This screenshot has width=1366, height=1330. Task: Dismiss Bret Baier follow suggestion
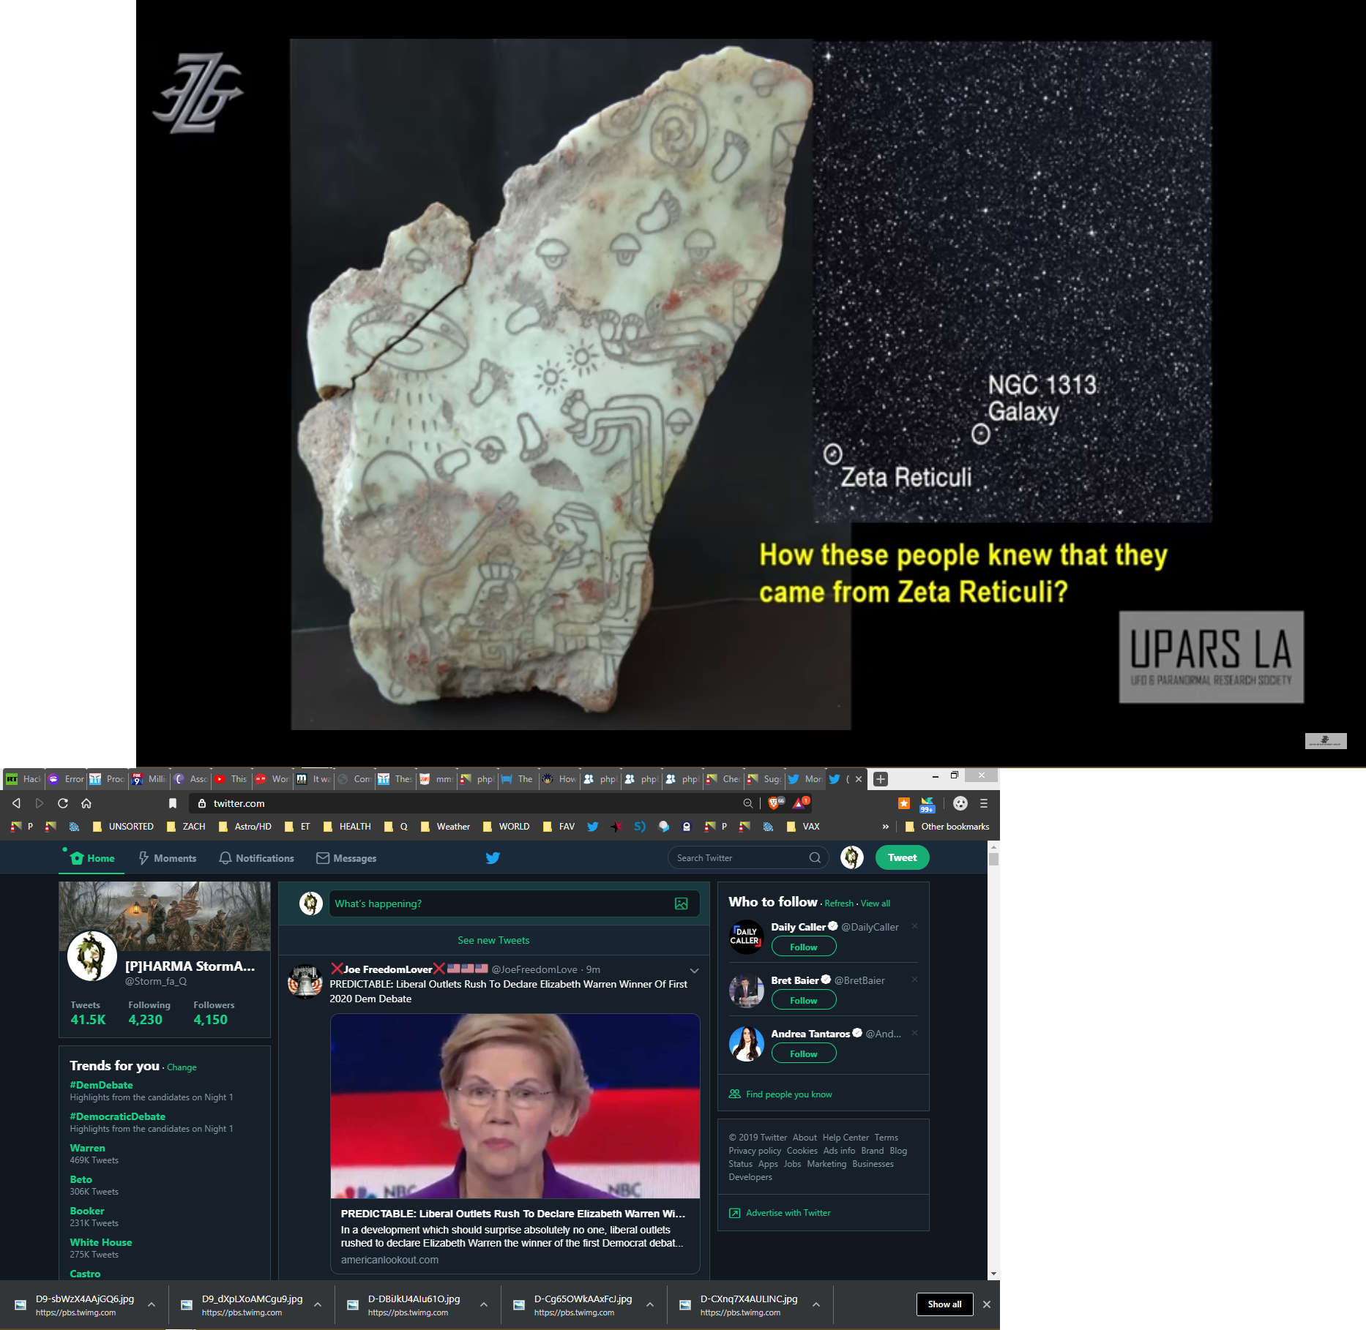[x=914, y=980]
